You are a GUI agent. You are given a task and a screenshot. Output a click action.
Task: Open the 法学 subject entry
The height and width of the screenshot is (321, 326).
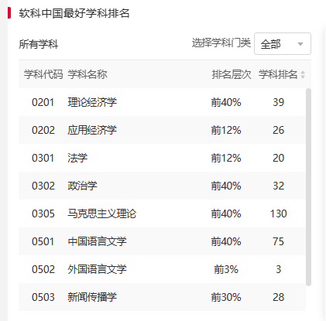[x=77, y=158]
